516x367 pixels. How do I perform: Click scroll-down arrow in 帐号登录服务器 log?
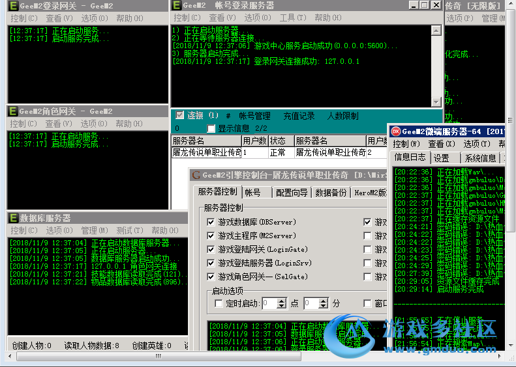tap(436, 102)
